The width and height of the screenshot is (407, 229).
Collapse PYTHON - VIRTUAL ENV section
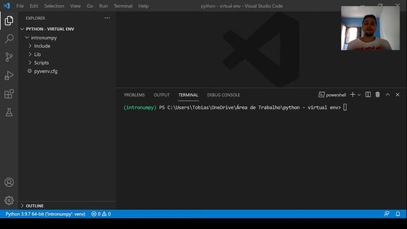click(x=22, y=29)
